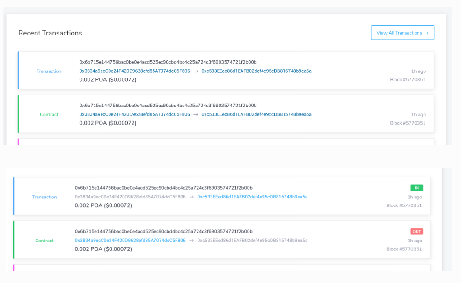Click the blue left border of the Transaction card
461x283 pixels.
point(19,70)
